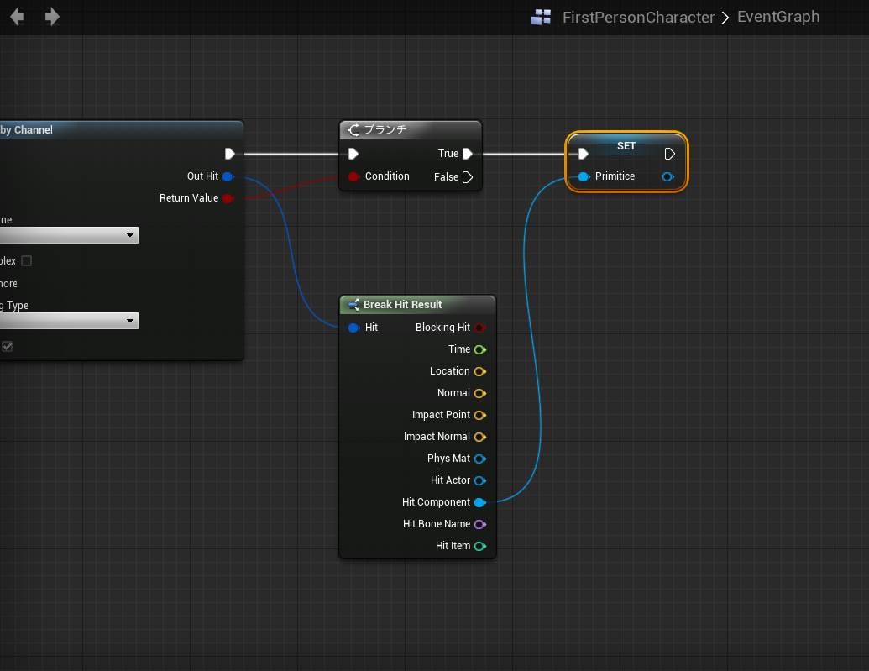Click the Hit input pin
869x671 pixels.
(x=353, y=328)
